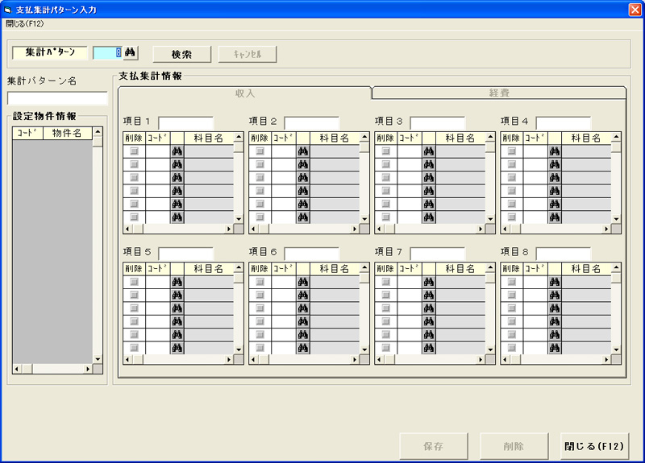Viewport: 645px width, 463px height.
Task: Click right scroll arrow of 項目3 grid
Action: click(481, 229)
